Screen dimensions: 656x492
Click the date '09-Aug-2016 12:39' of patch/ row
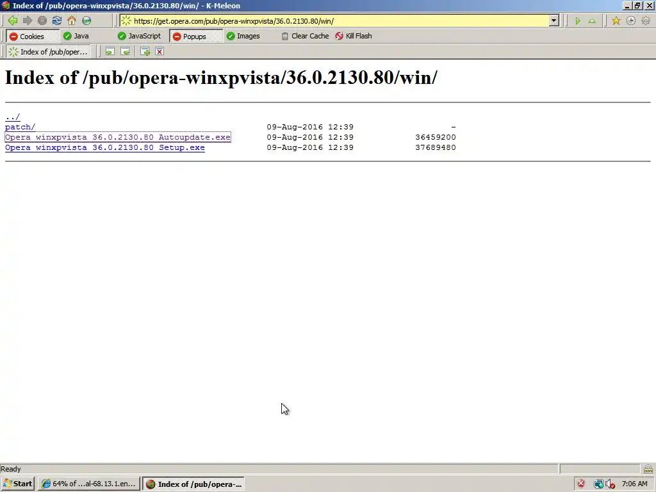(310, 127)
